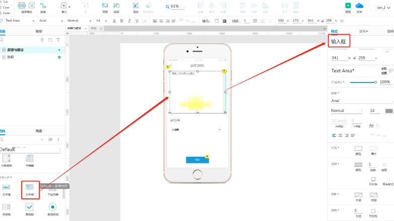Open the Arial font dropdown in toolbar
Screen dimensions: 394x221
51,21
